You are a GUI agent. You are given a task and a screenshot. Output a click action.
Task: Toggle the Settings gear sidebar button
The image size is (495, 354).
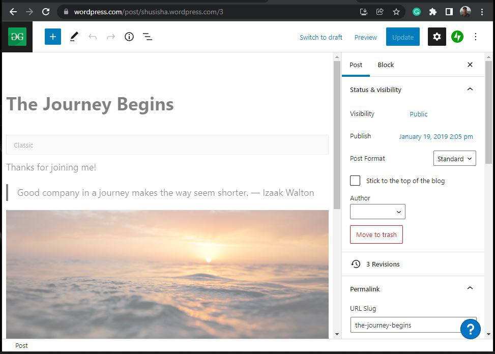[437, 37]
